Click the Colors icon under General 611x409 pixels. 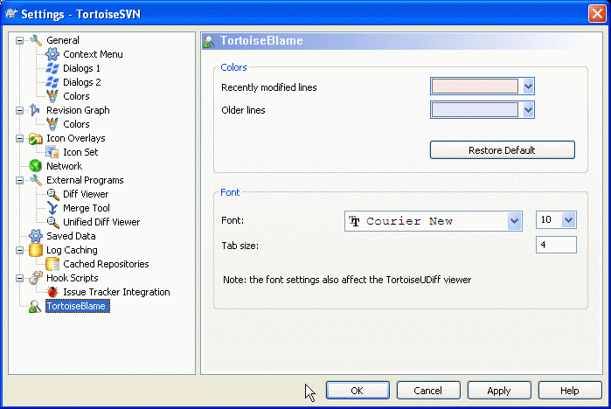[52, 96]
